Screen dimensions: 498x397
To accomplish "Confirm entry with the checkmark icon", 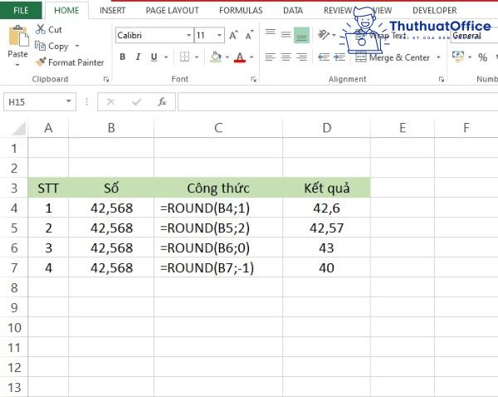I will [x=137, y=102].
